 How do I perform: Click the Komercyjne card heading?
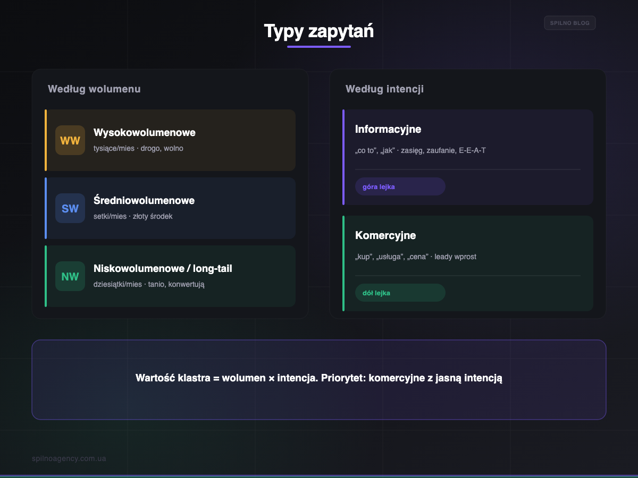385,235
